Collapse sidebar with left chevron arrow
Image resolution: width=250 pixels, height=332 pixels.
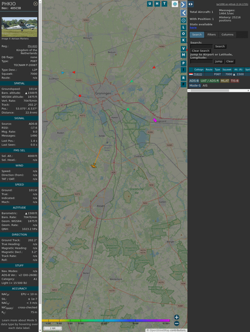click(x=183, y=13)
